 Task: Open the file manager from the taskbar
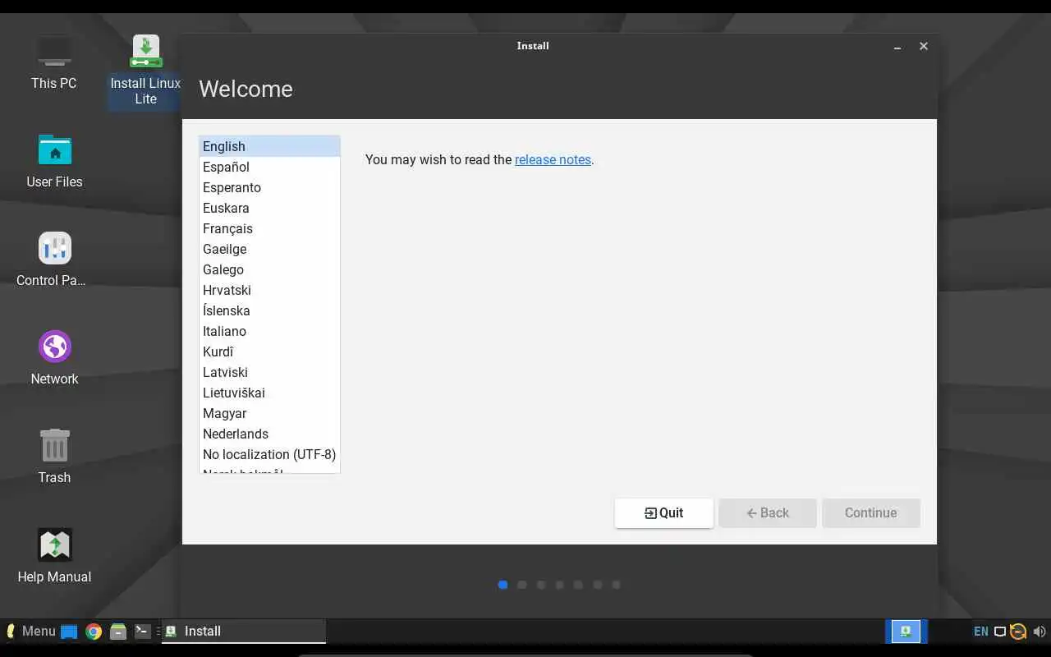click(117, 632)
